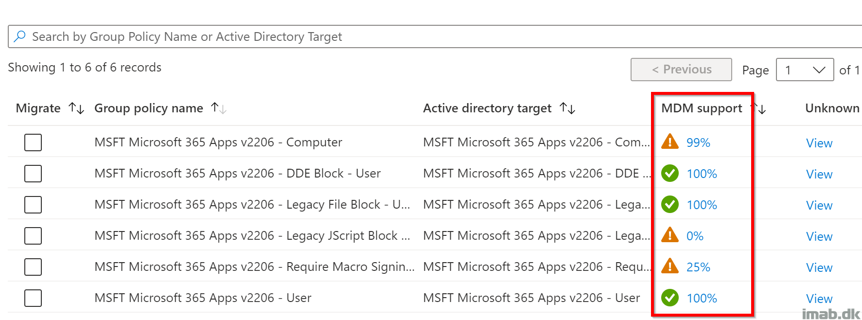Click the Active directory target column header
The height and width of the screenshot is (320, 862).
(x=487, y=108)
